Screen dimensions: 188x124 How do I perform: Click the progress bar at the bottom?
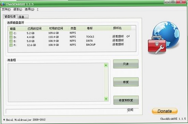coord(66,111)
